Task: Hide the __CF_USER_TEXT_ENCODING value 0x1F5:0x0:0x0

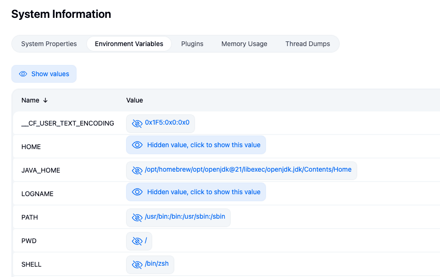Action: 160,123
